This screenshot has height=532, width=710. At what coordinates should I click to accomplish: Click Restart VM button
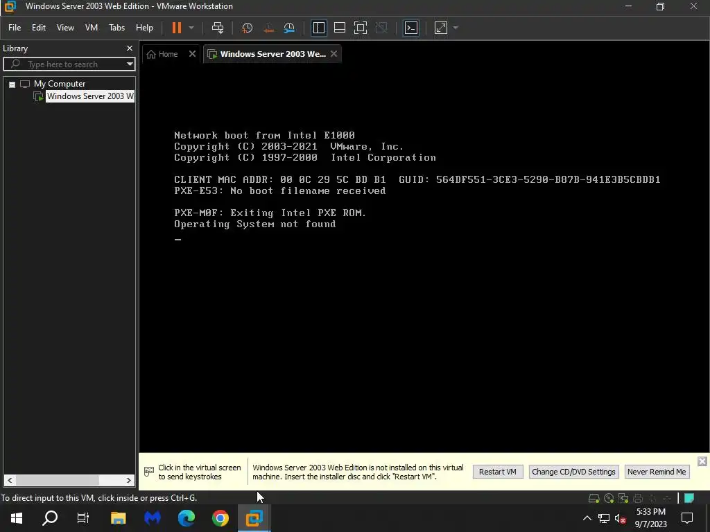(498, 472)
